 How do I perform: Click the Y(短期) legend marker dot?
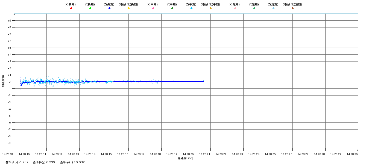[x=254, y=8]
